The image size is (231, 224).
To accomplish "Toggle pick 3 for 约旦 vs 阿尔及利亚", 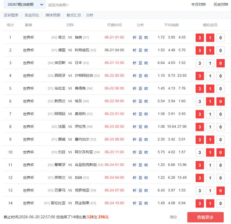I will point(200,153).
